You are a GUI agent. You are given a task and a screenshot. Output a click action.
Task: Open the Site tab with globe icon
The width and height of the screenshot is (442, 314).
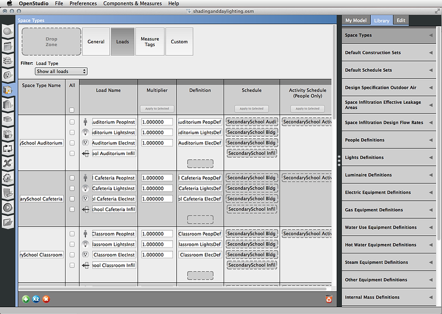(8, 30)
